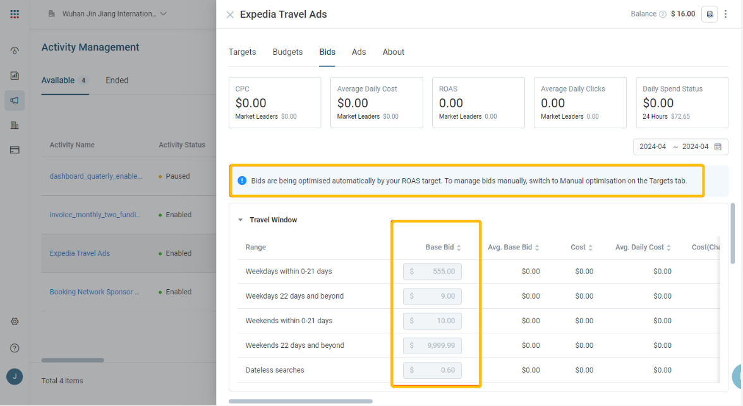
Task: Click the 2024-04 end date field
Action: pyautogui.click(x=695, y=147)
